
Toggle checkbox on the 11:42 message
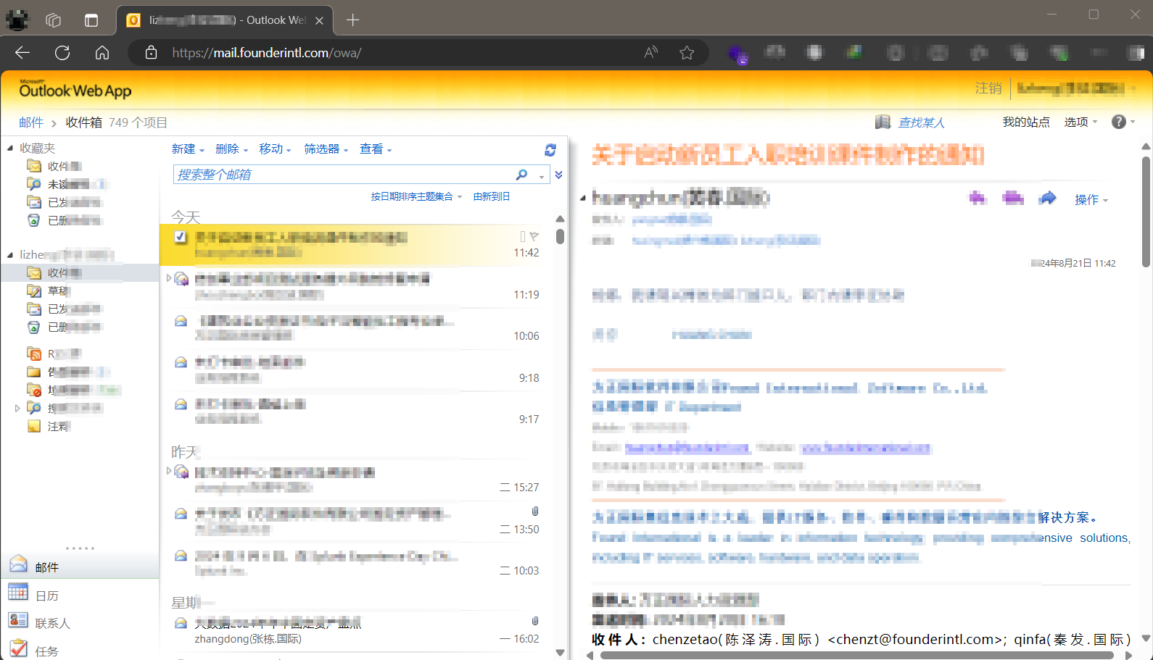(x=181, y=236)
